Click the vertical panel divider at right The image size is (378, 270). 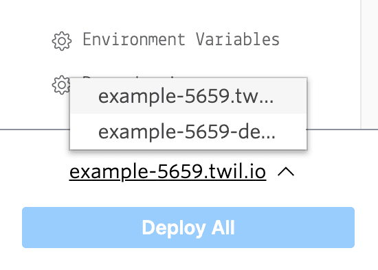(361, 64)
